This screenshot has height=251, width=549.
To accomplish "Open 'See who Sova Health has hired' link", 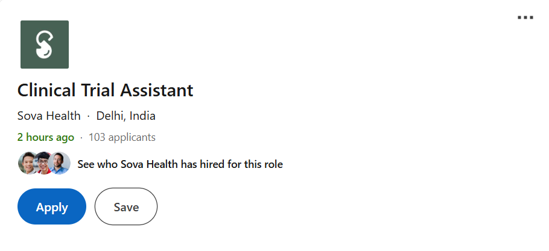I will (180, 164).
